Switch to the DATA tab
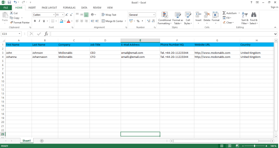This screenshot has width=279, height=148. pos(84,8)
